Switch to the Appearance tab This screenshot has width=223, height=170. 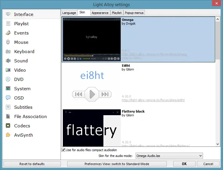point(100,13)
